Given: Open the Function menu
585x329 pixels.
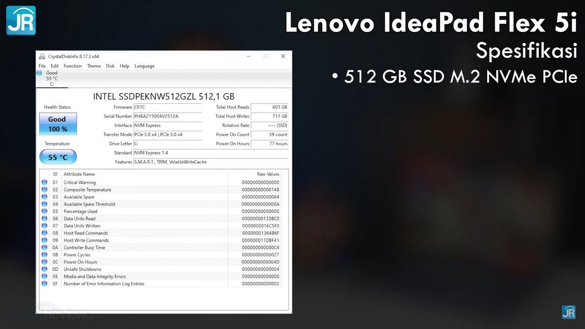Looking at the screenshot, I should point(72,66).
